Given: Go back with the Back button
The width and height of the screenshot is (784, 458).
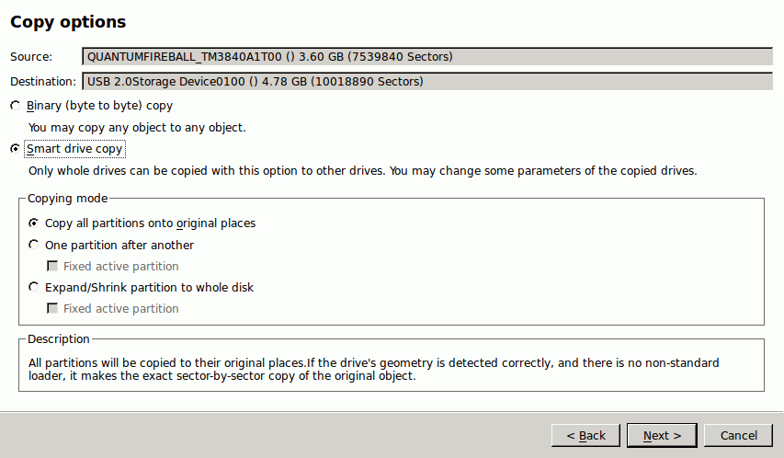Looking at the screenshot, I should click(585, 436).
